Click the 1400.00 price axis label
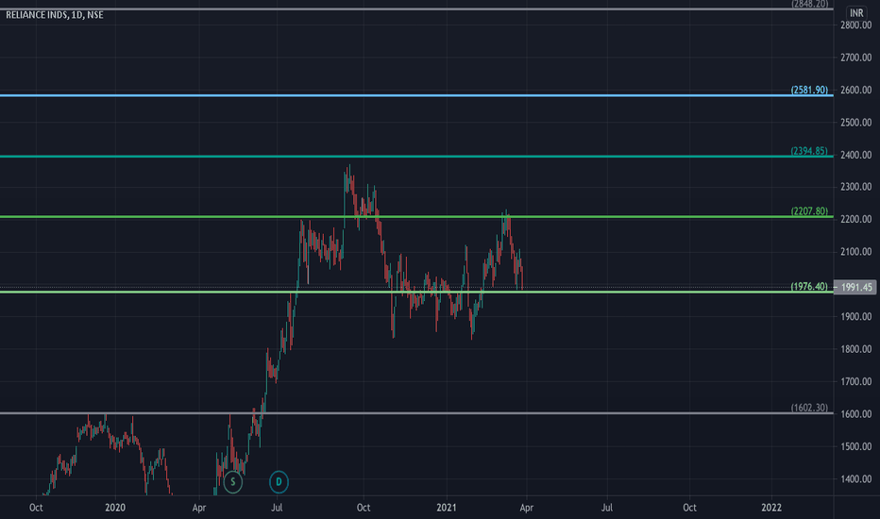Image resolution: width=880 pixels, height=519 pixels. (855, 479)
